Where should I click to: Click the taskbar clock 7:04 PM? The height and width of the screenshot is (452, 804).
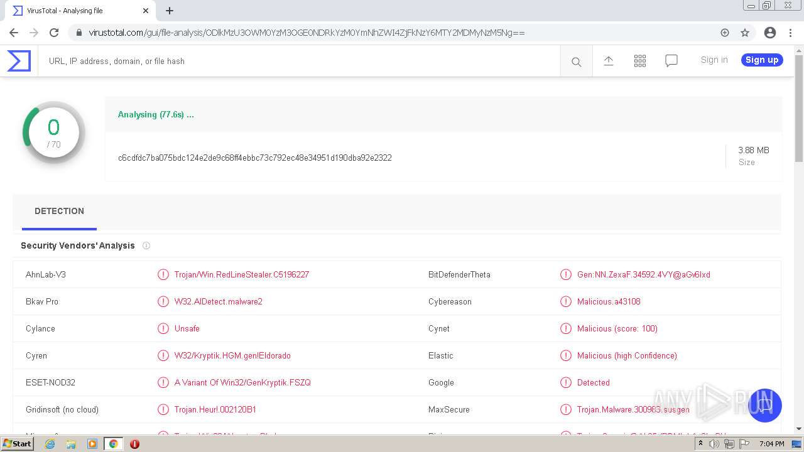[771, 444]
